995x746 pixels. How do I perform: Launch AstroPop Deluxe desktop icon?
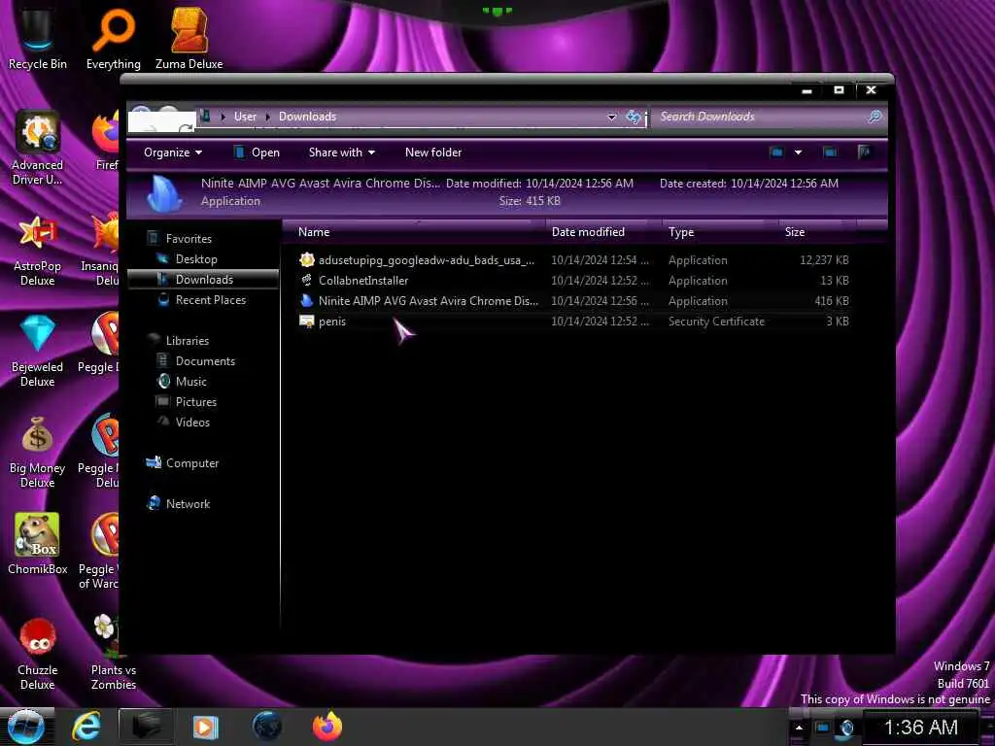38,250
